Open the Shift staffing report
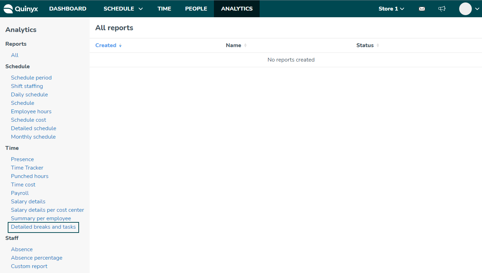 27,86
